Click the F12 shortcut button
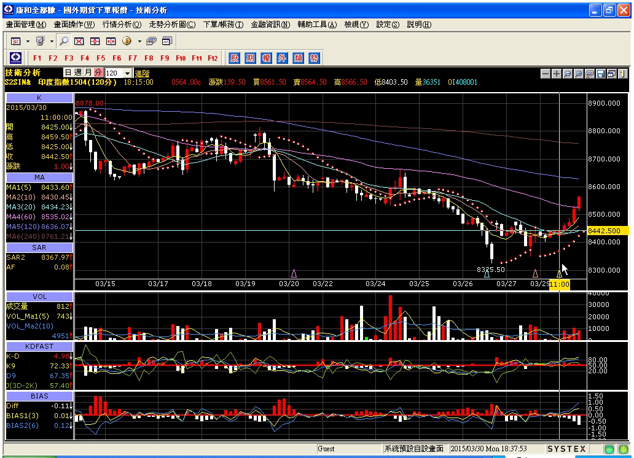Screen dimensions: 634x458 (213, 58)
